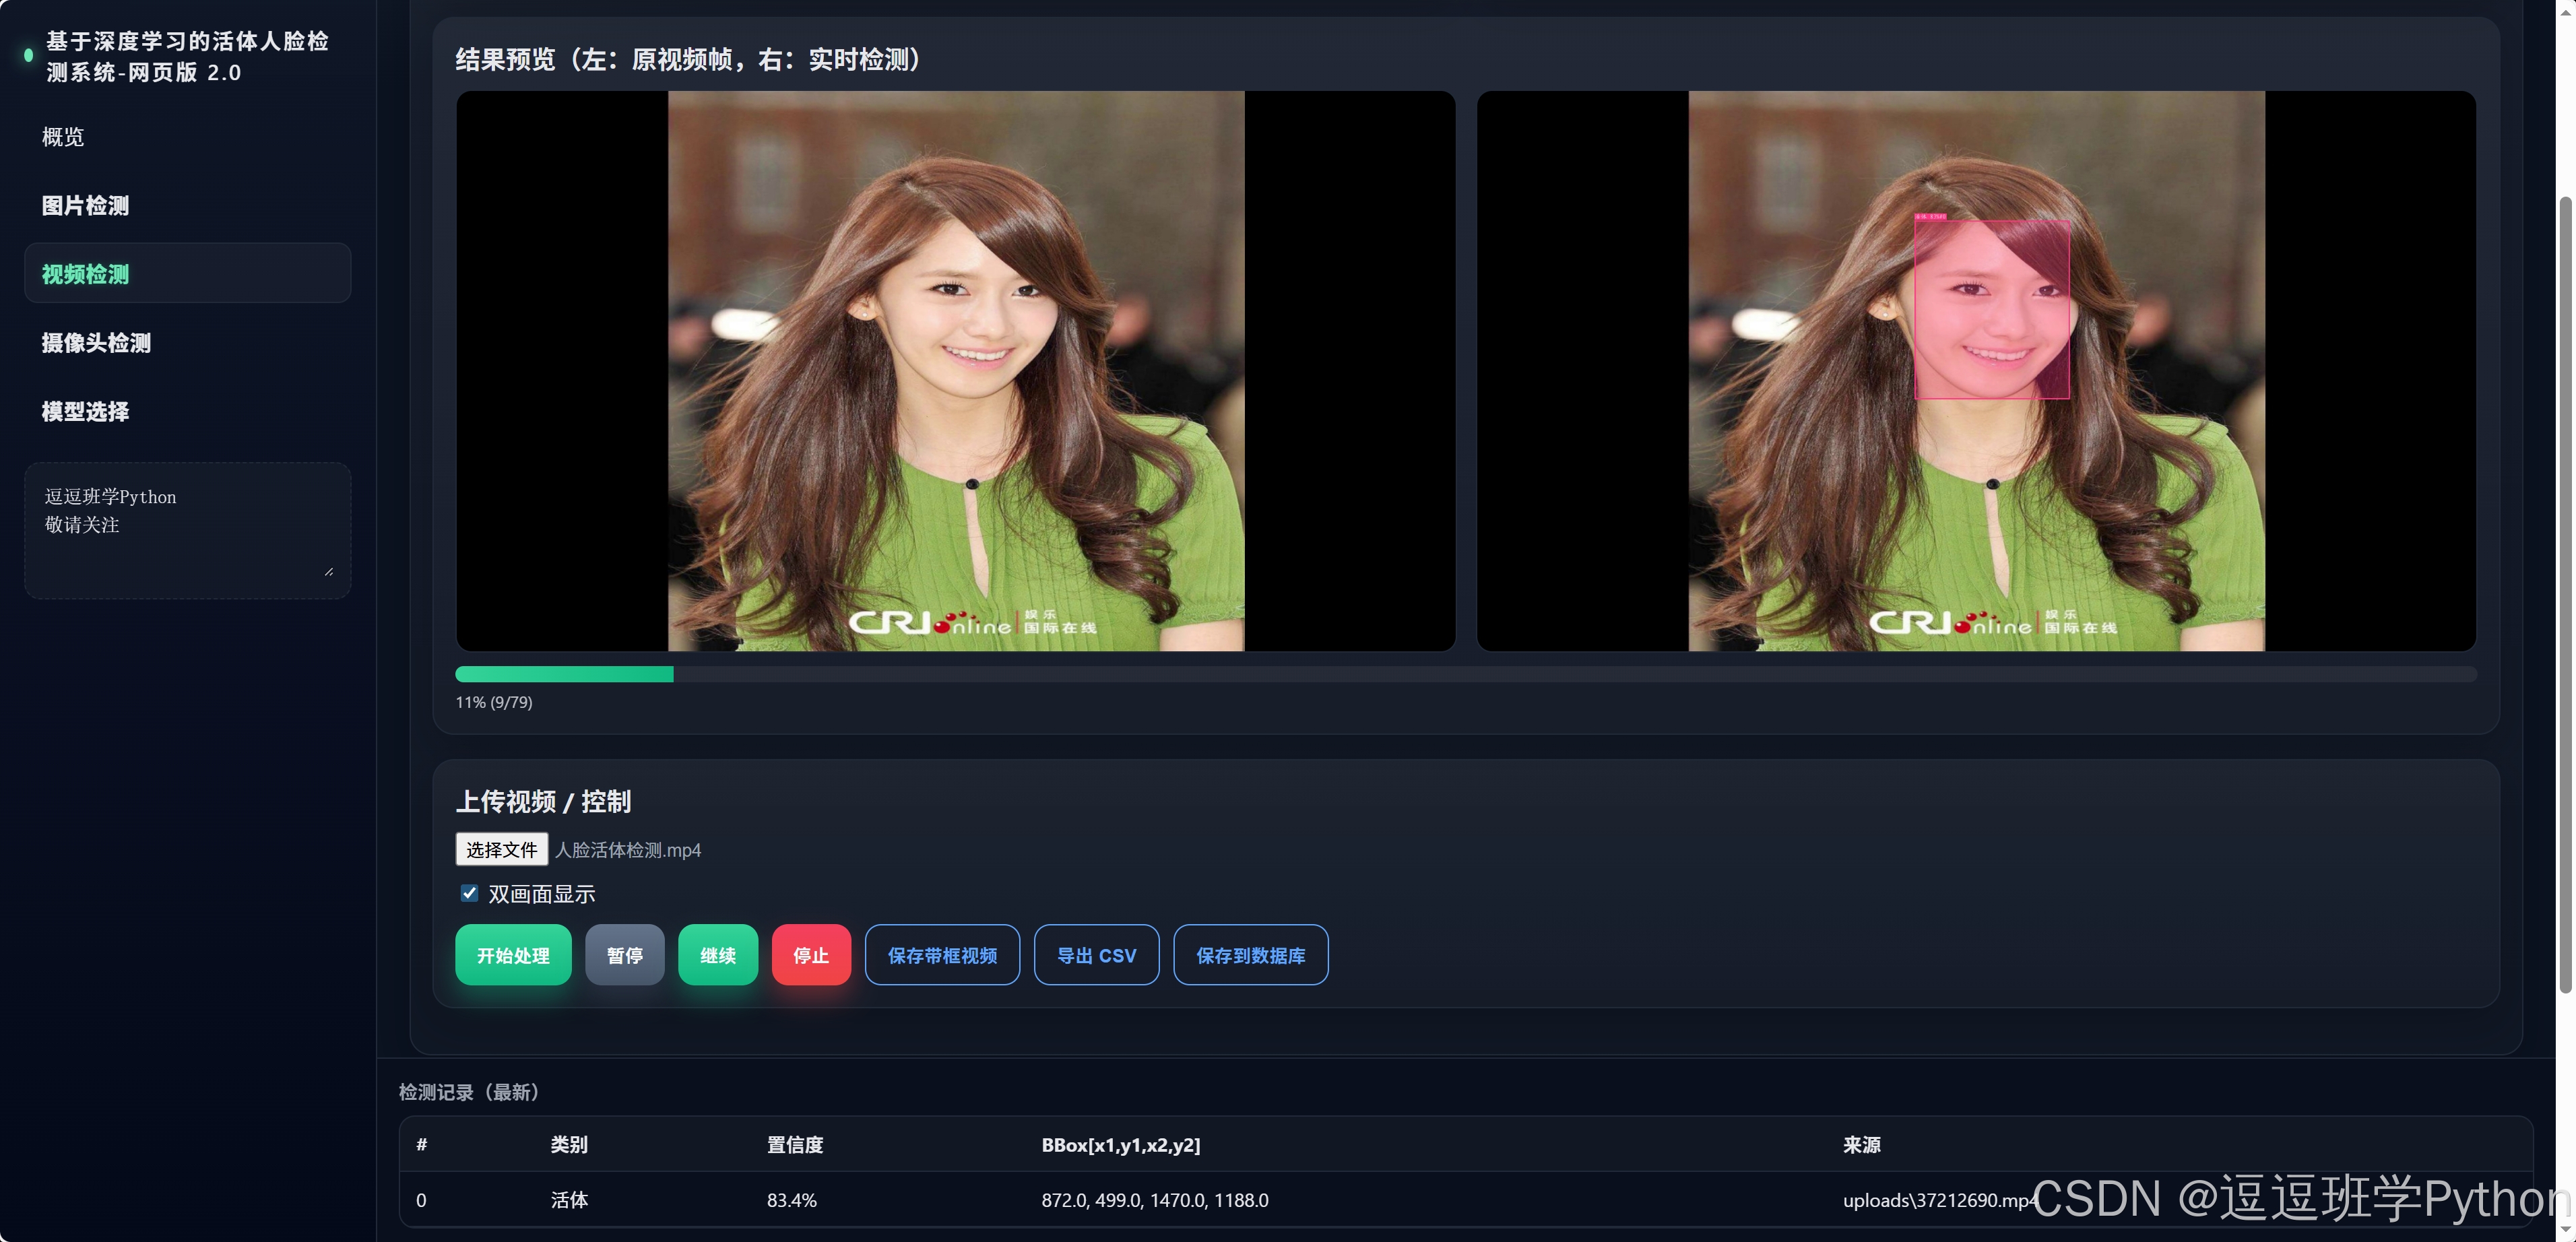Switch to 图片检测 image detection
Image resolution: width=2576 pixels, height=1242 pixels.
[x=85, y=206]
